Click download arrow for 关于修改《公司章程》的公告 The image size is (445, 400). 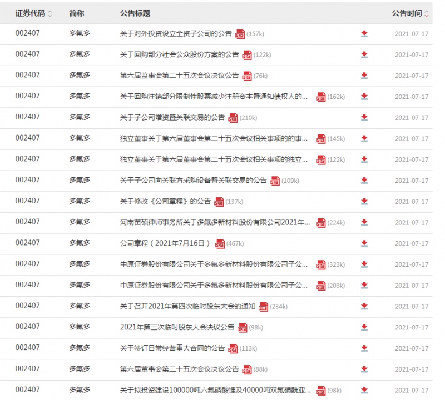point(364,202)
